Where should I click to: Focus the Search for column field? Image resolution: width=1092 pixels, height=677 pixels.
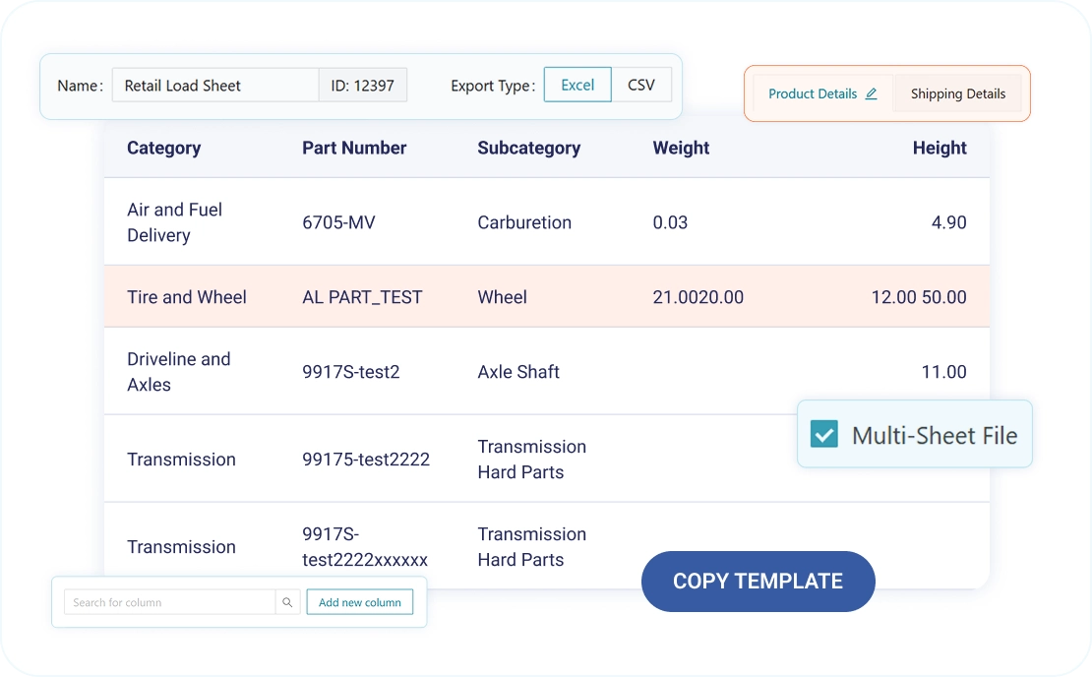pos(169,602)
